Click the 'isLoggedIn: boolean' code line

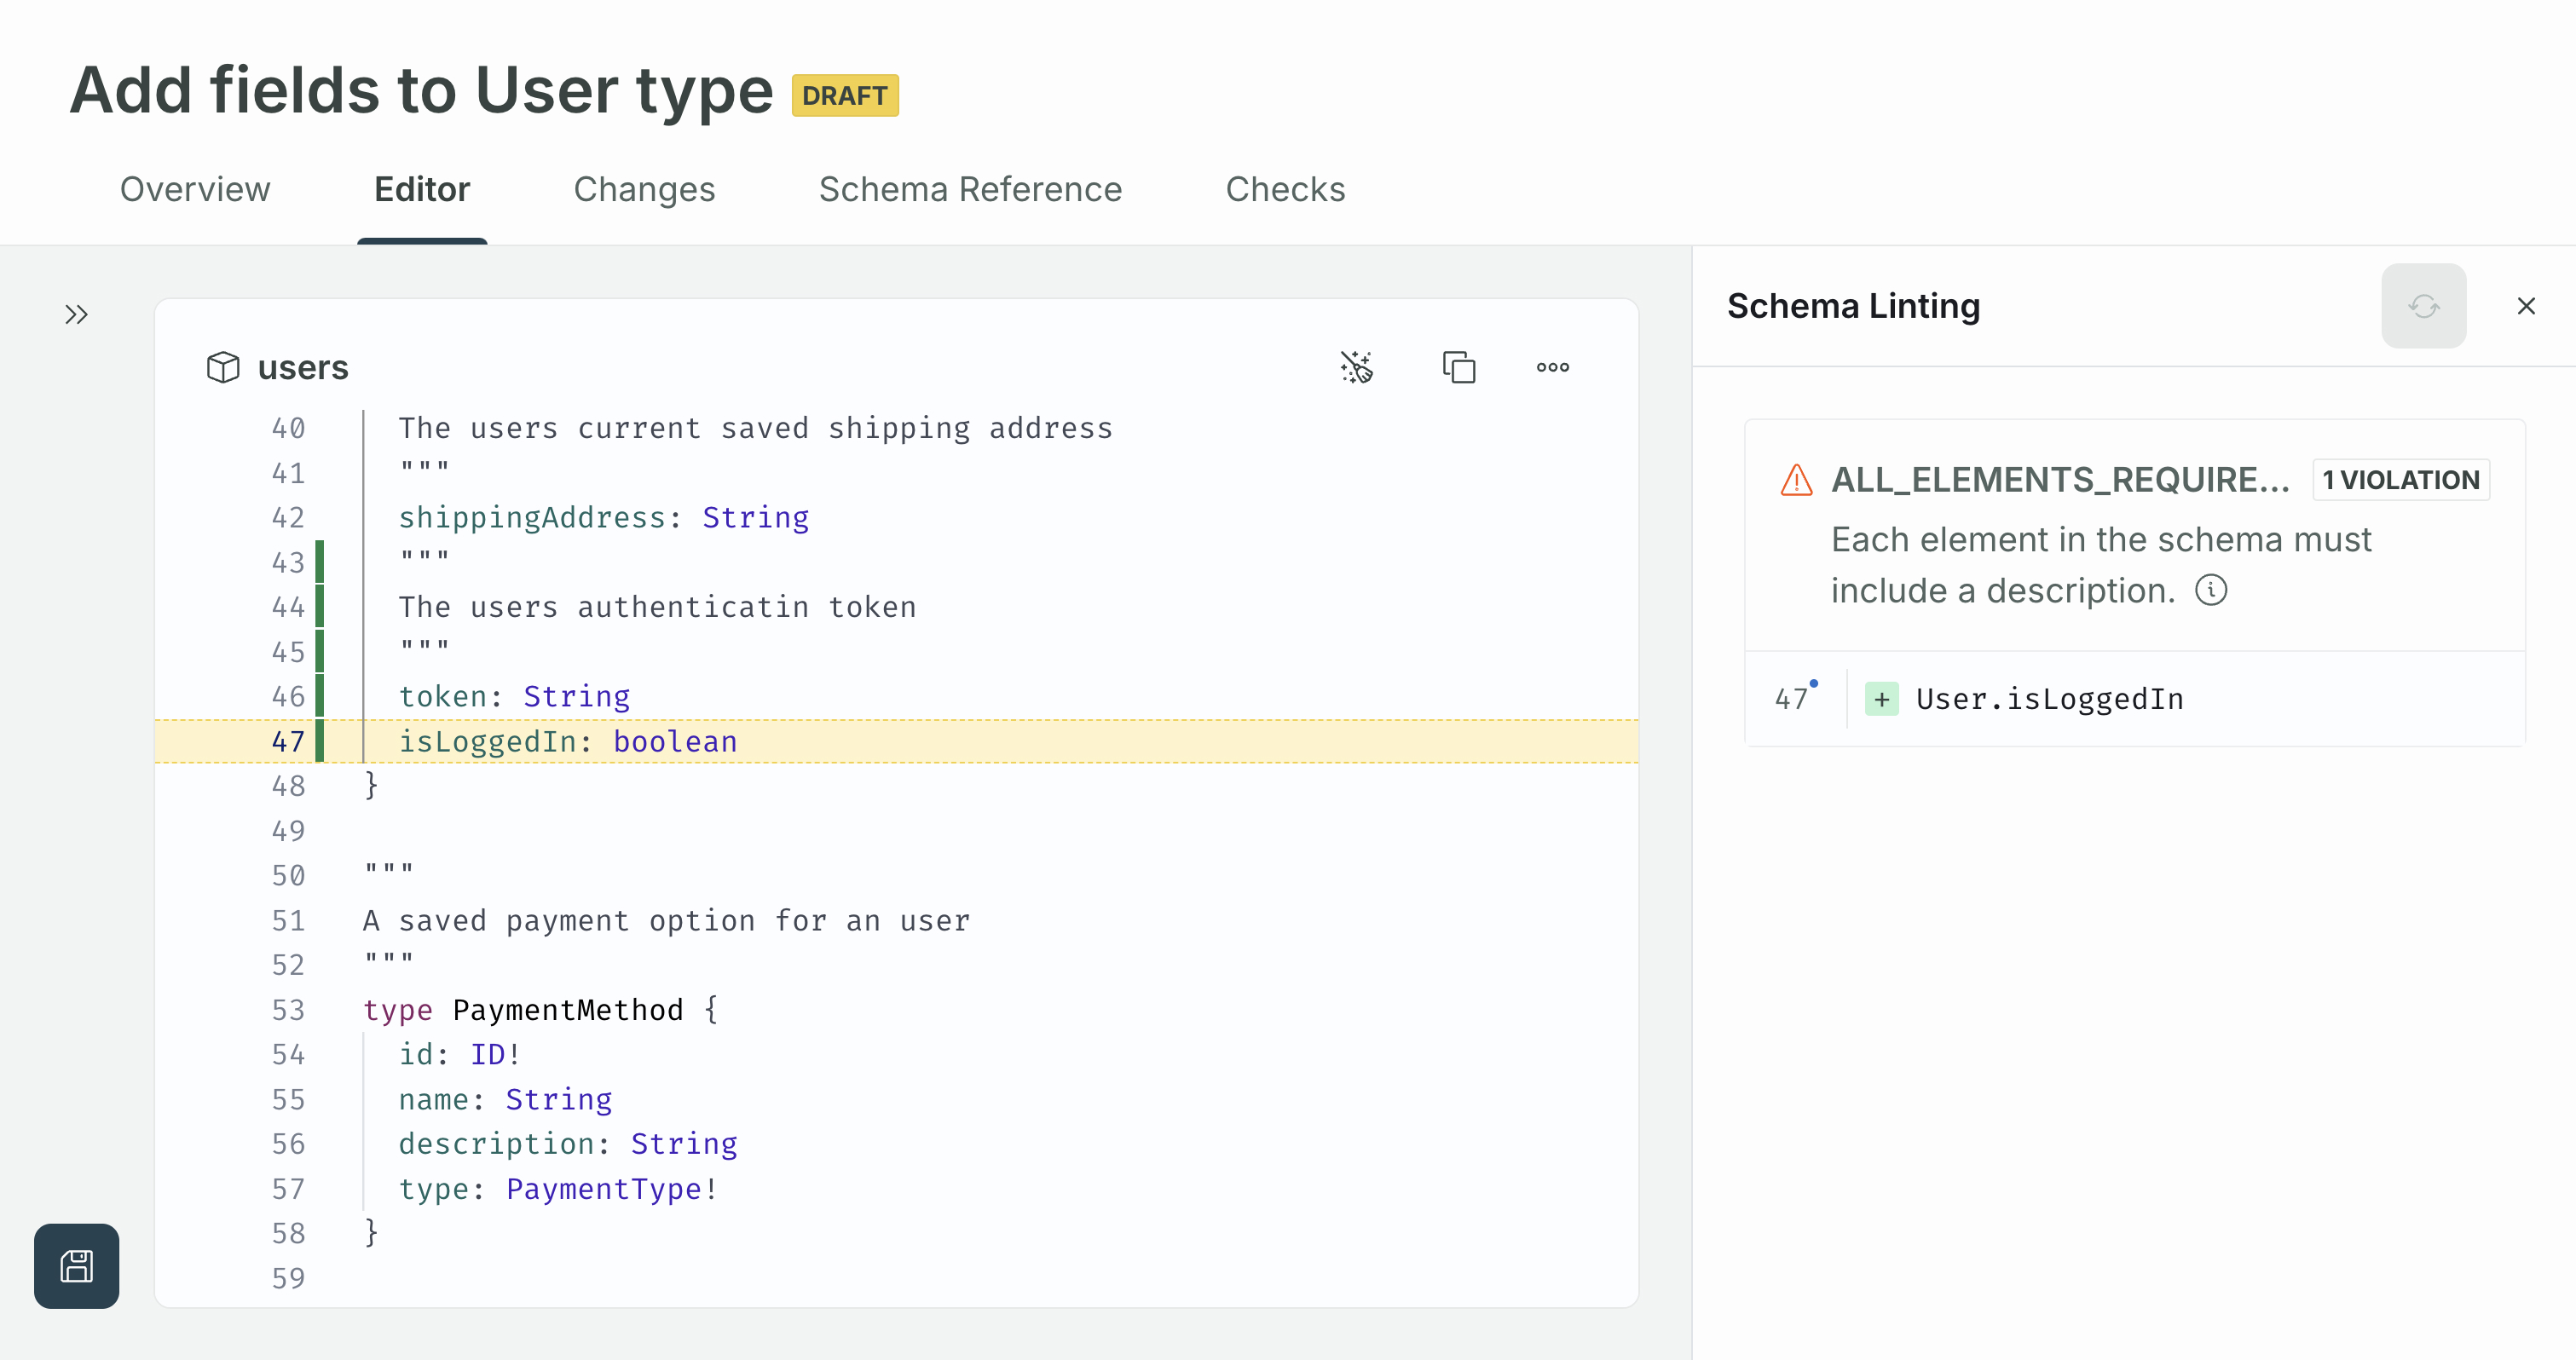(568, 741)
